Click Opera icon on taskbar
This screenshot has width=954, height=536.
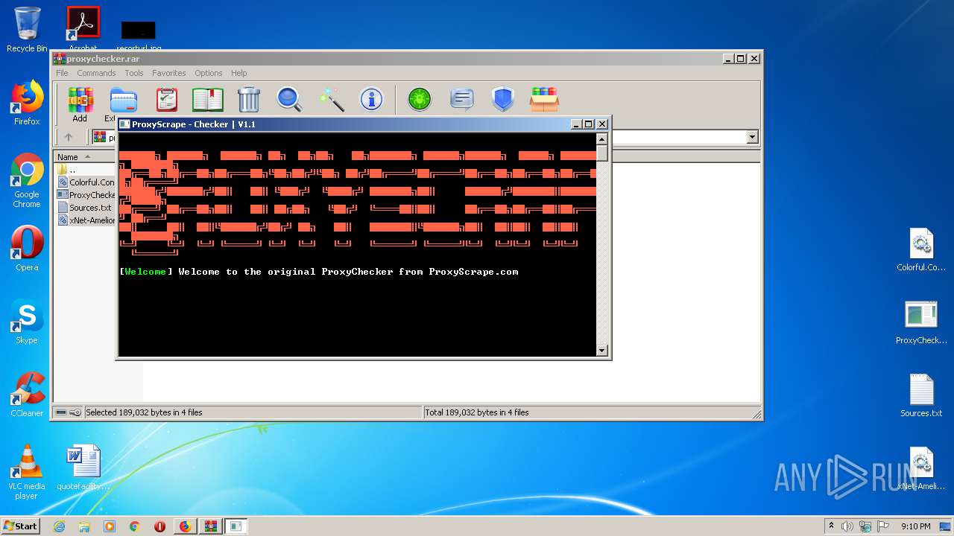coord(159,526)
